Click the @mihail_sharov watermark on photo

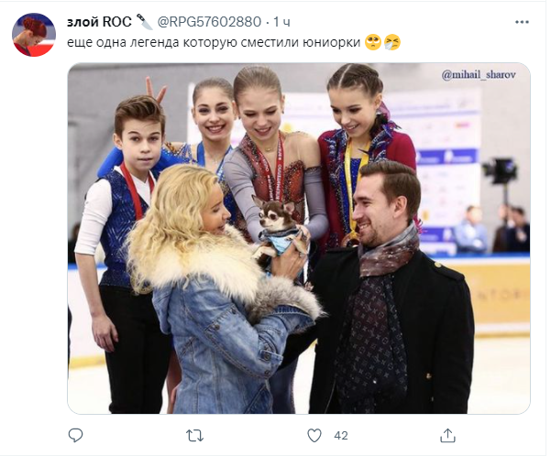(479, 75)
